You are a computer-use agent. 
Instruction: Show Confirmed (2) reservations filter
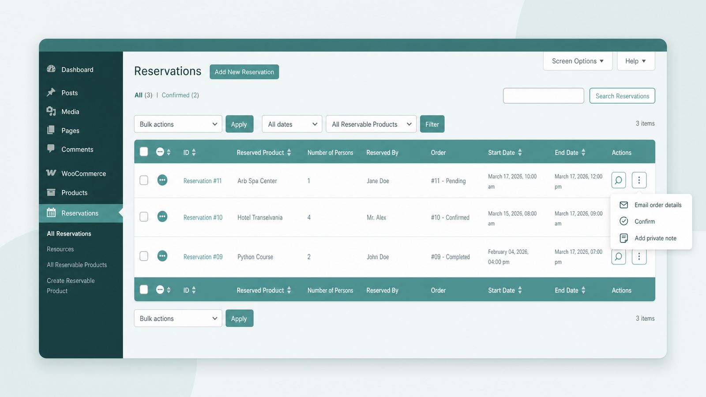point(180,95)
